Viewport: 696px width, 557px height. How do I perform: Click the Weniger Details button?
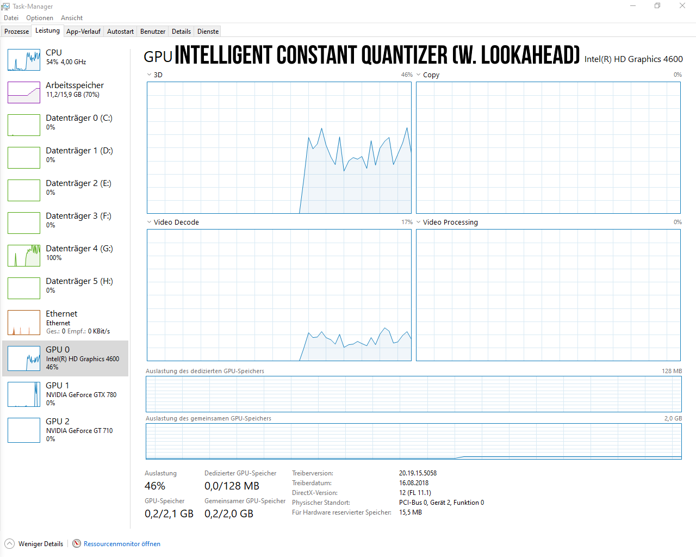pyautogui.click(x=41, y=544)
